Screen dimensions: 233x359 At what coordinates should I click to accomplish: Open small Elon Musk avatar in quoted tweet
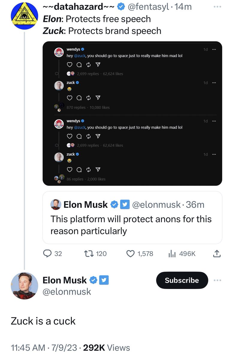point(56,205)
